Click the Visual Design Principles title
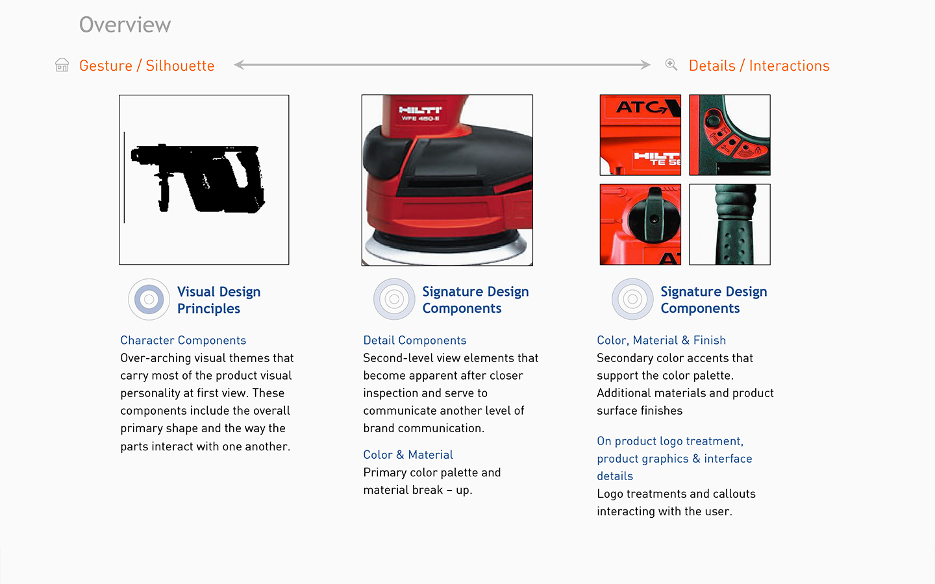 219,300
